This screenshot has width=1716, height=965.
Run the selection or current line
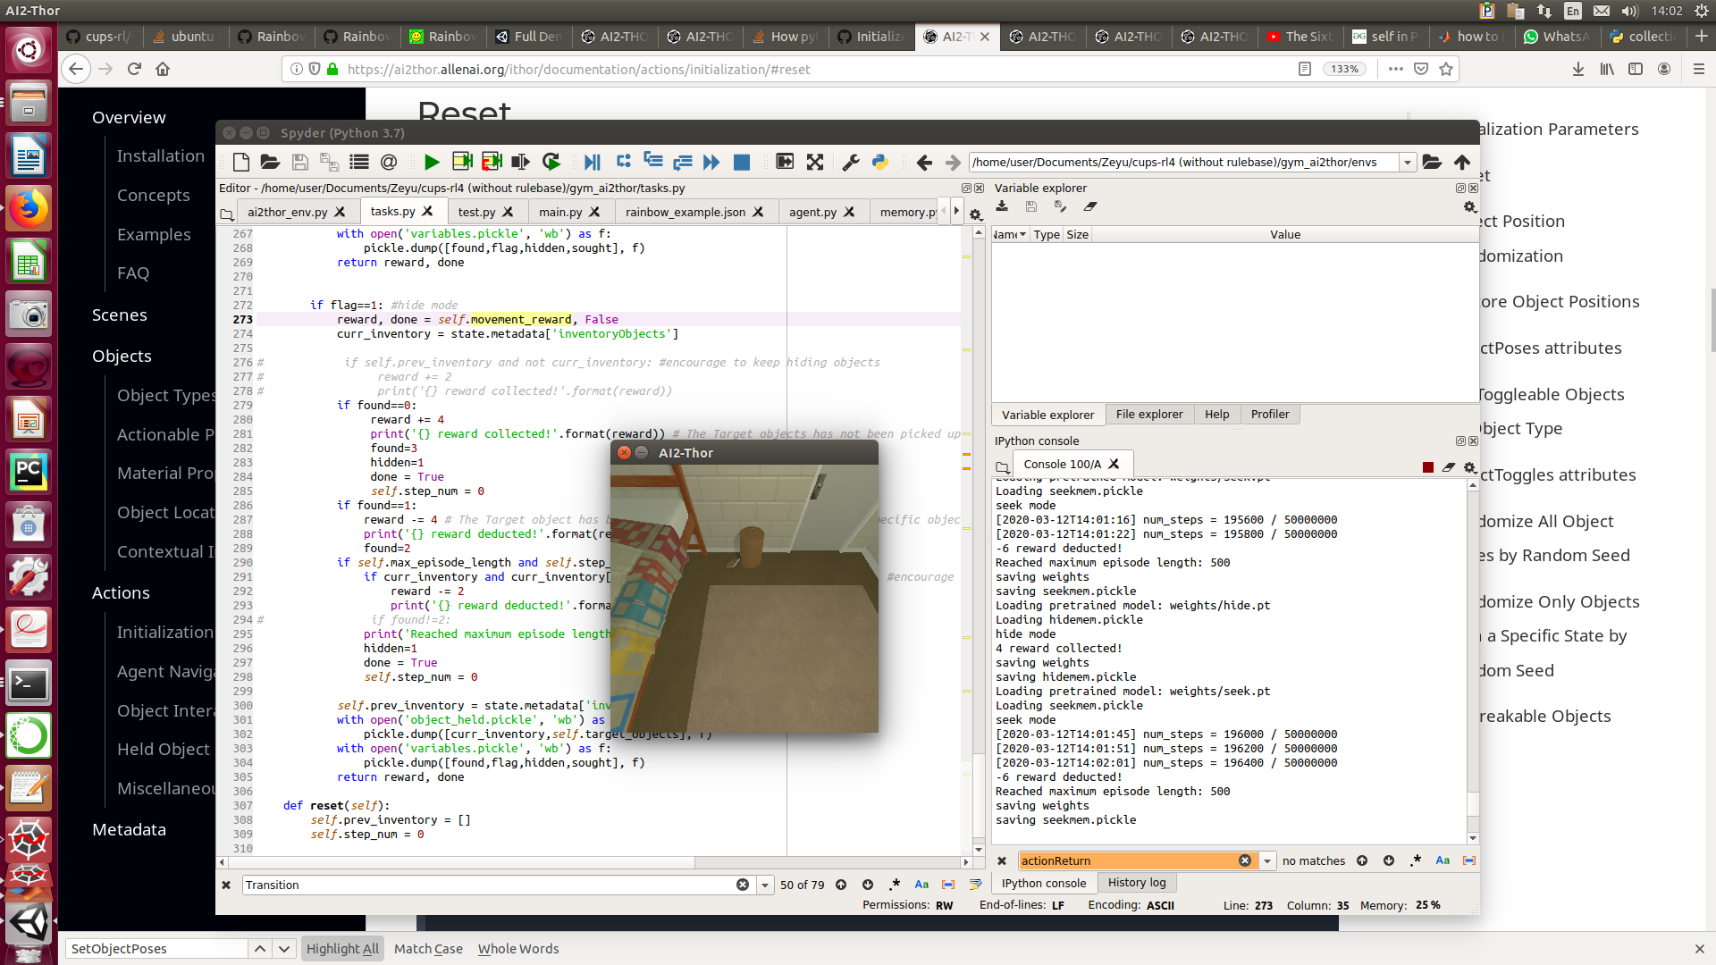tap(521, 162)
